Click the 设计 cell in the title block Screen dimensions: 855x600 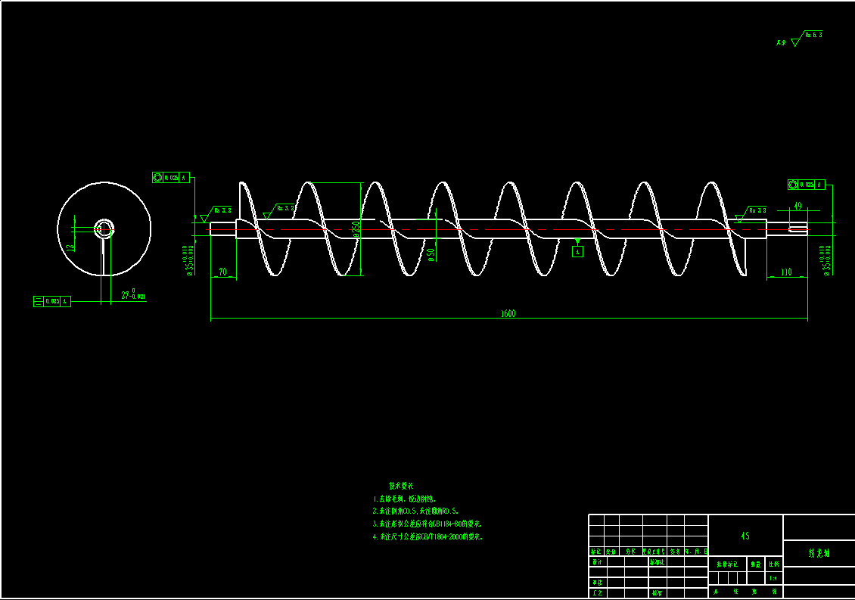pos(598,562)
